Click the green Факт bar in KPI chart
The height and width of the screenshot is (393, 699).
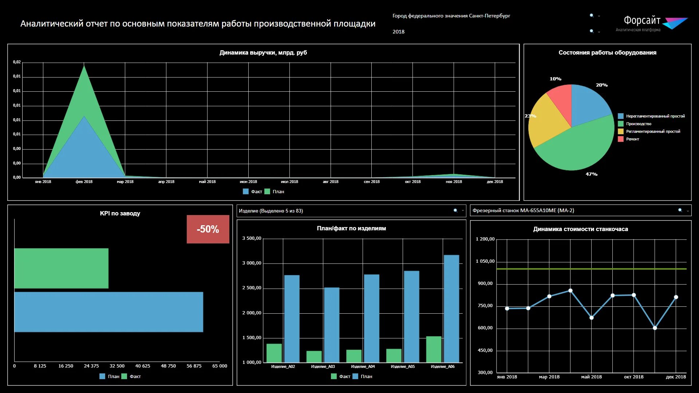pyautogui.click(x=61, y=268)
